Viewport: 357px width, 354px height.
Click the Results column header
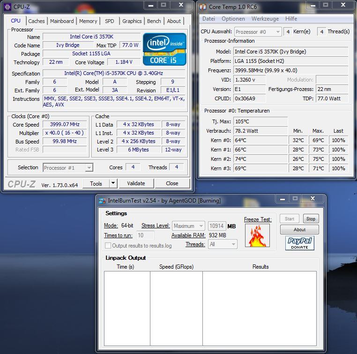coord(260,267)
